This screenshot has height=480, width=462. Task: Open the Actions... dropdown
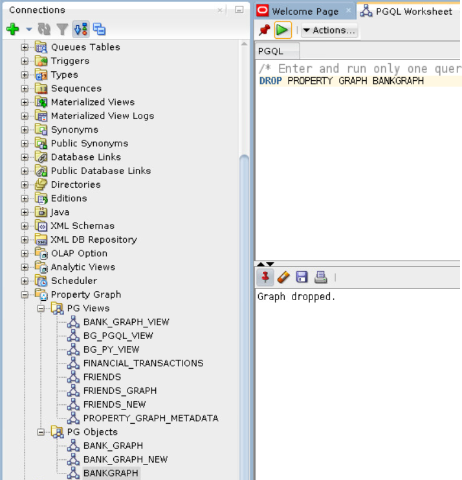click(x=329, y=30)
